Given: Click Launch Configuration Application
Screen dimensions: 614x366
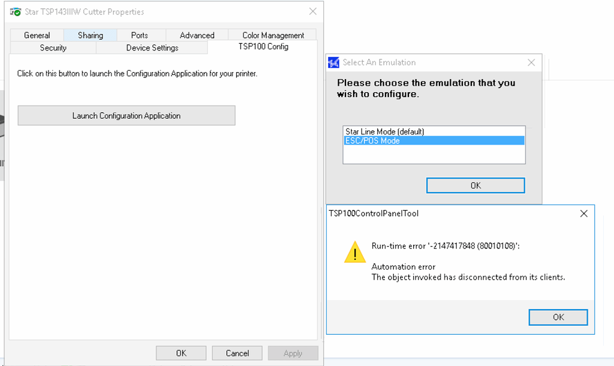Looking at the screenshot, I should [126, 115].
